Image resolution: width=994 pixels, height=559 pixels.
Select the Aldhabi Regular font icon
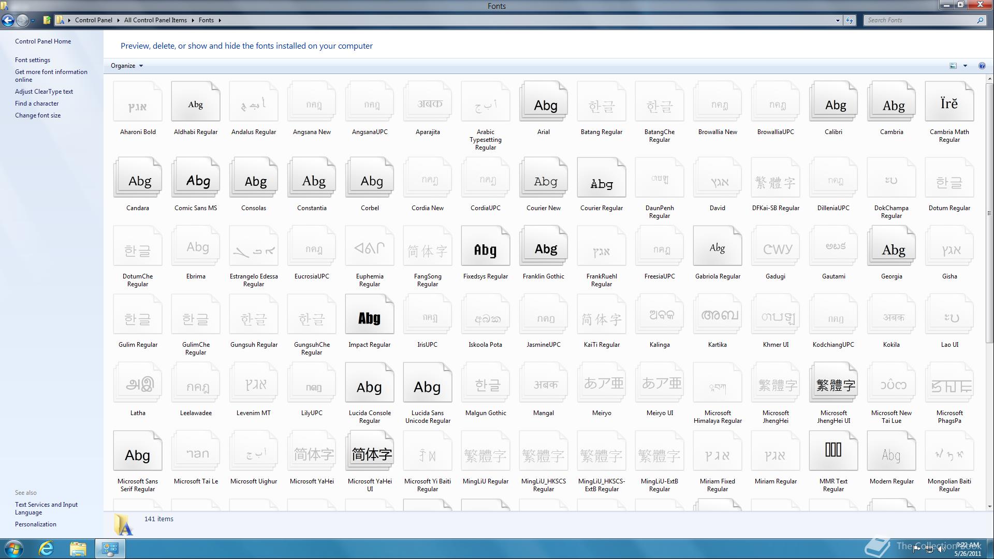point(196,102)
